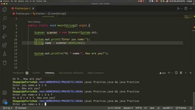Open the Terminal menu
This screenshot has width=195, height=110.
(x=39, y=1)
